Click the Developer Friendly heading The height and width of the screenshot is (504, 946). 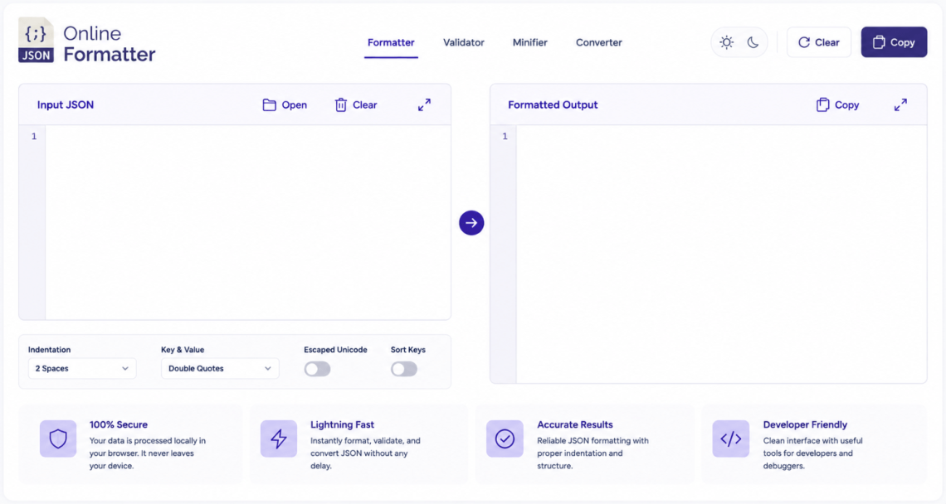pos(805,424)
